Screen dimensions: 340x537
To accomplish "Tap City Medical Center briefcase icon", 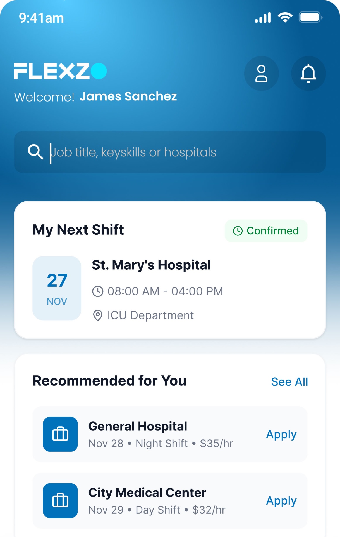I will coord(60,500).
